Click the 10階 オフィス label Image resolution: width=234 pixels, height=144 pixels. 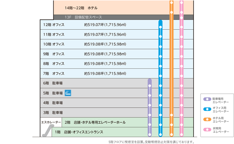pyautogui.click(x=54, y=44)
